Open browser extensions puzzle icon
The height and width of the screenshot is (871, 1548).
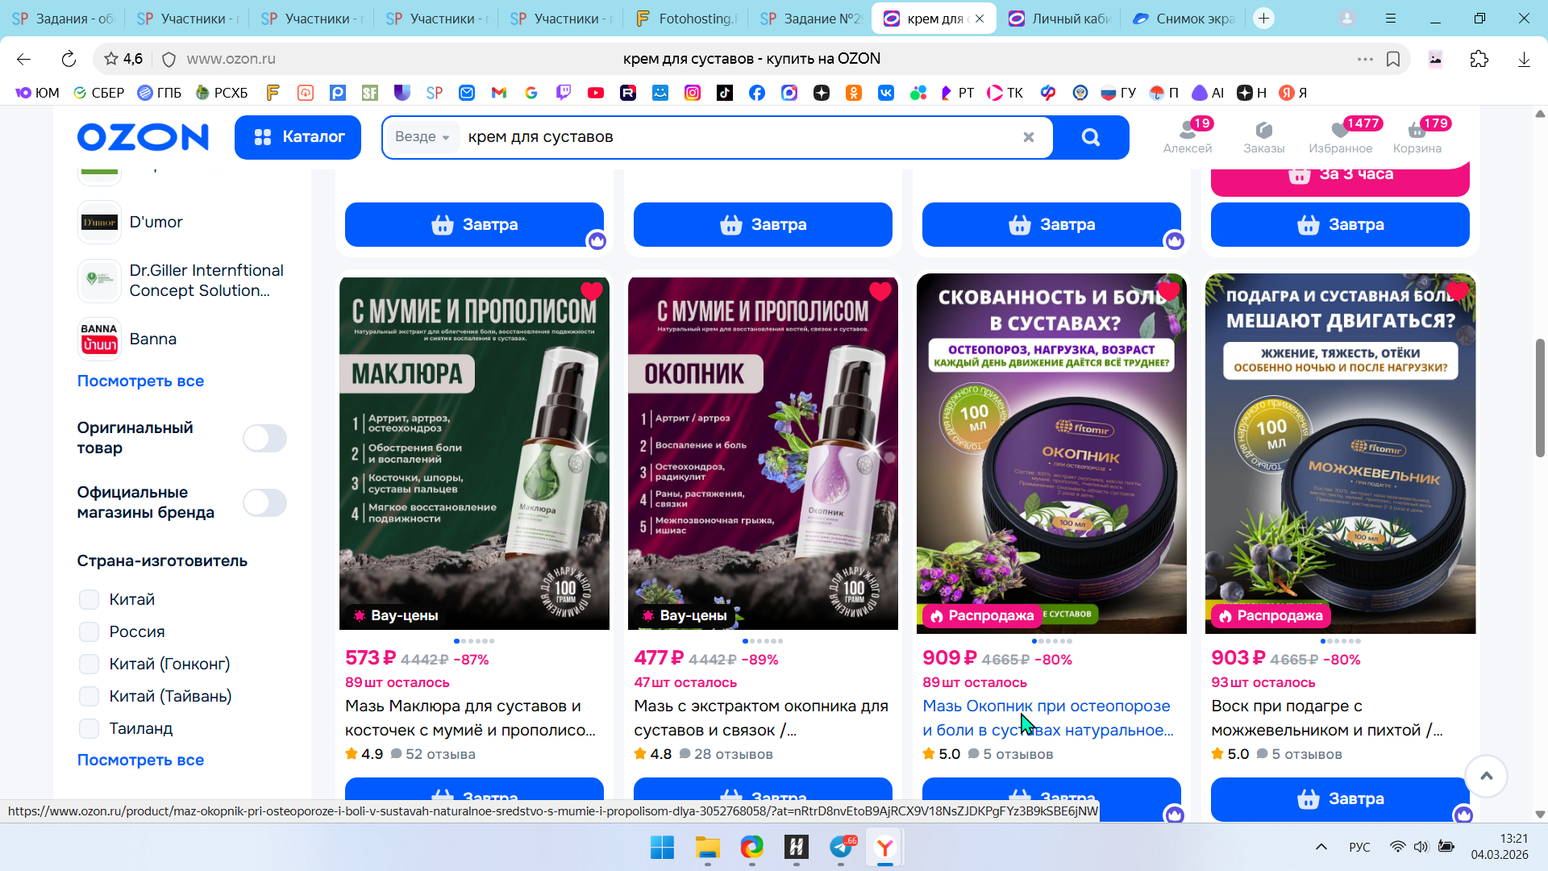click(x=1479, y=59)
